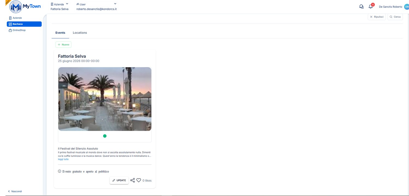Expand the Azienda dropdown

(60, 4)
